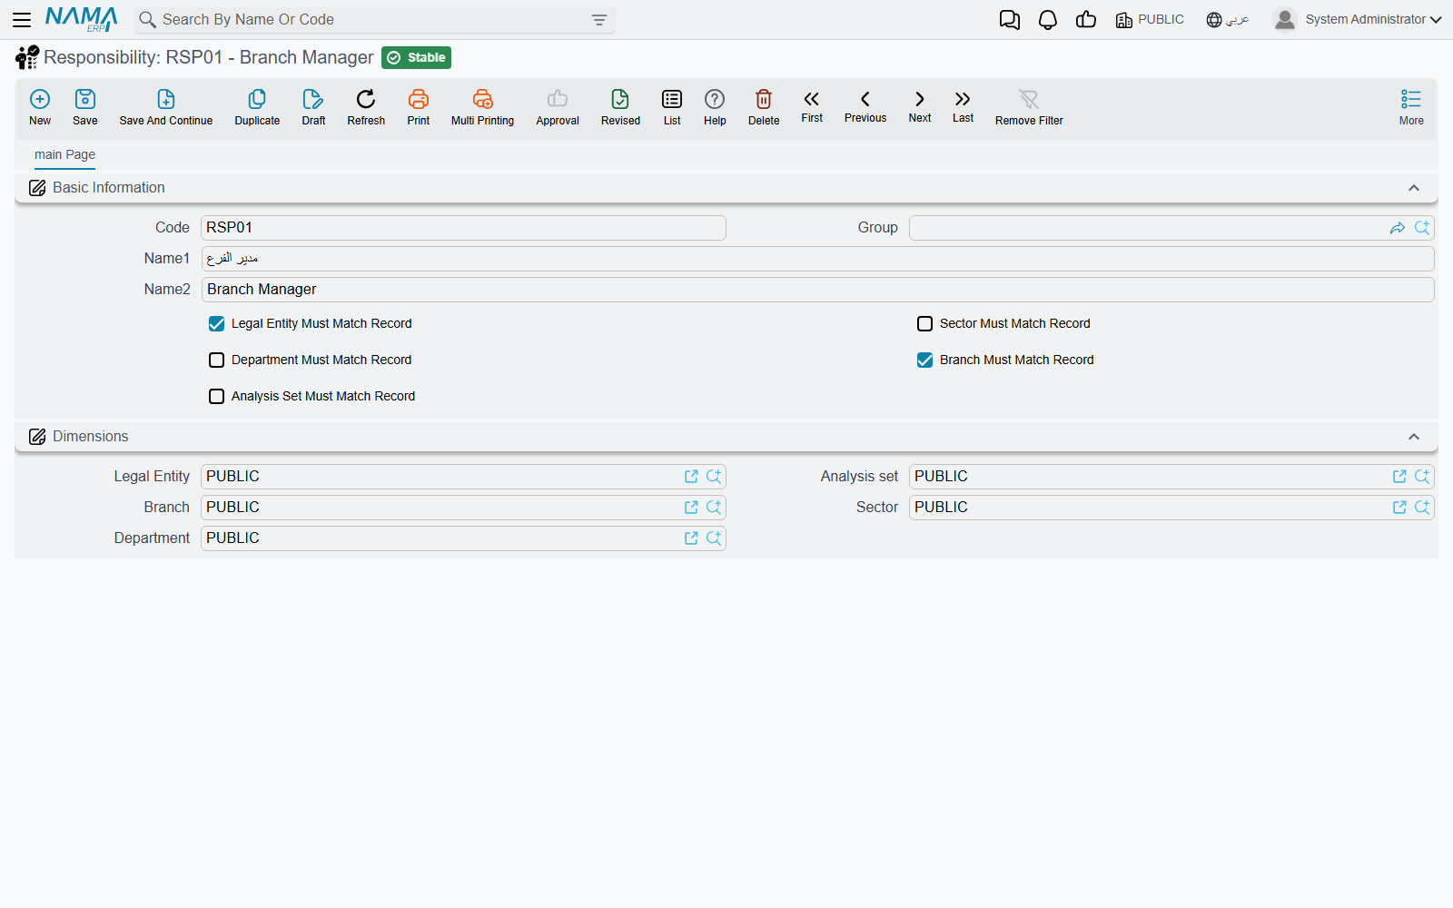Go to Previous record
Screen dimensions: 1453x908
[865, 106]
